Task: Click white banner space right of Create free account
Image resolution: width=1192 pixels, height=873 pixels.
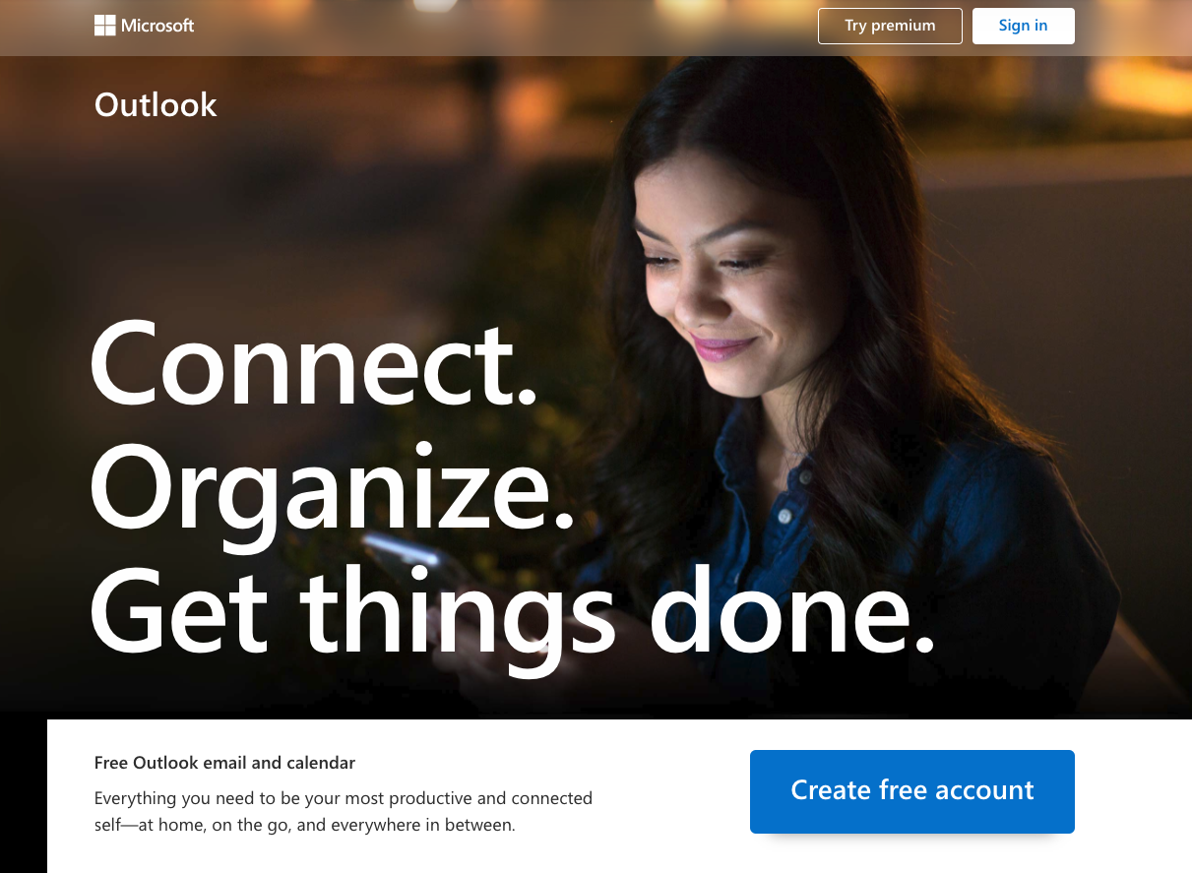Action: pos(1132,792)
